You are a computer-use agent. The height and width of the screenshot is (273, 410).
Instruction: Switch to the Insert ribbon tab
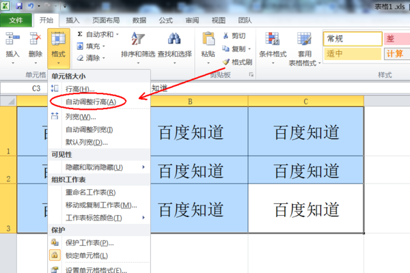point(72,20)
